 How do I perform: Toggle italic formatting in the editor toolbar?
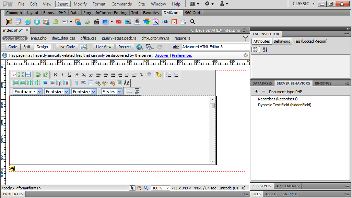[62, 75]
